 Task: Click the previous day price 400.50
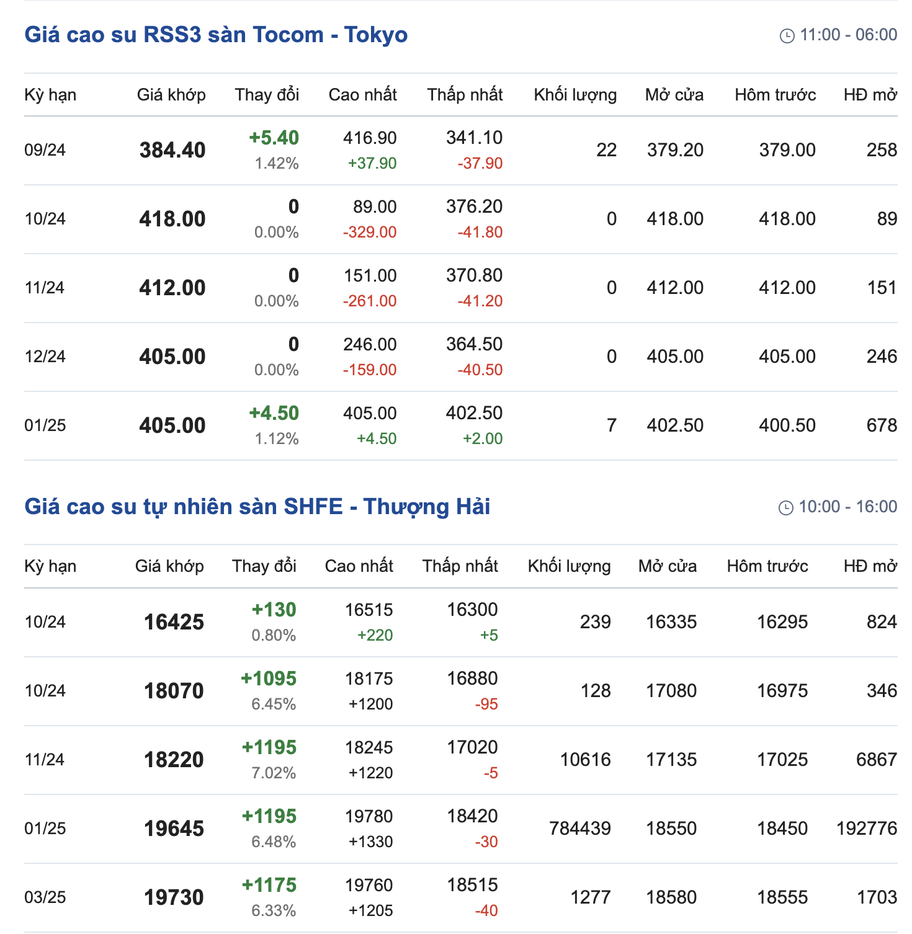[787, 425]
